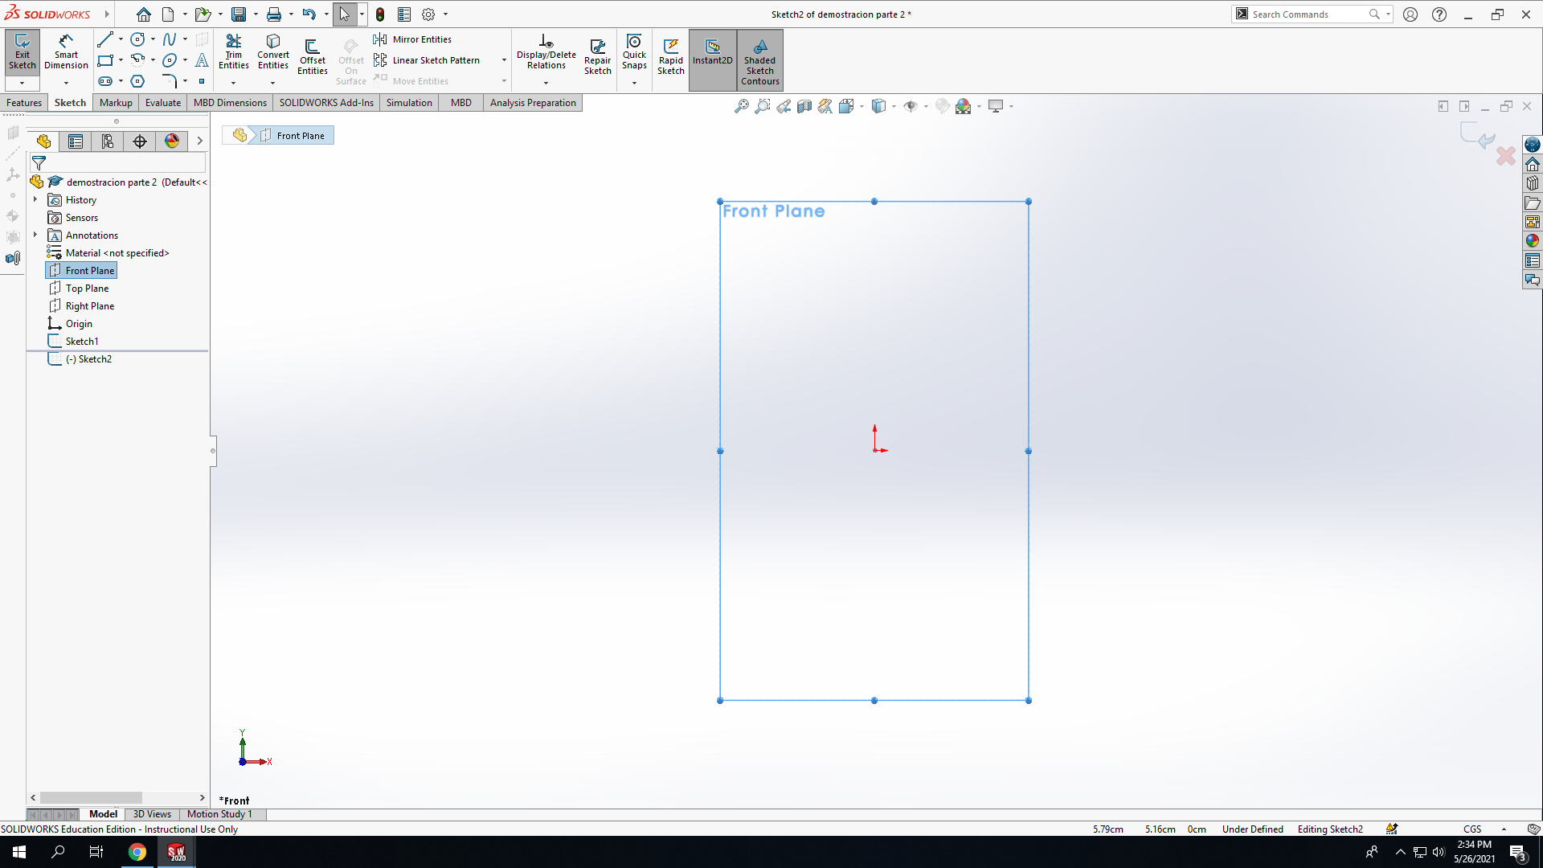Click Repair Sketch tool
The image size is (1543, 868).
coord(597,57)
